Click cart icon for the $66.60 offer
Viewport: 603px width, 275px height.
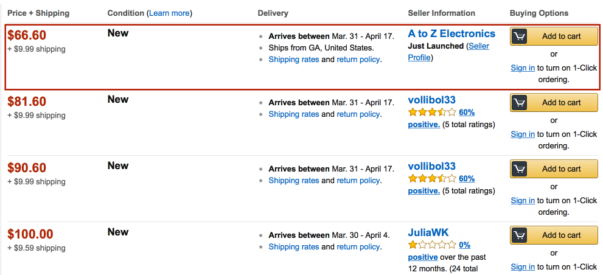519,36
